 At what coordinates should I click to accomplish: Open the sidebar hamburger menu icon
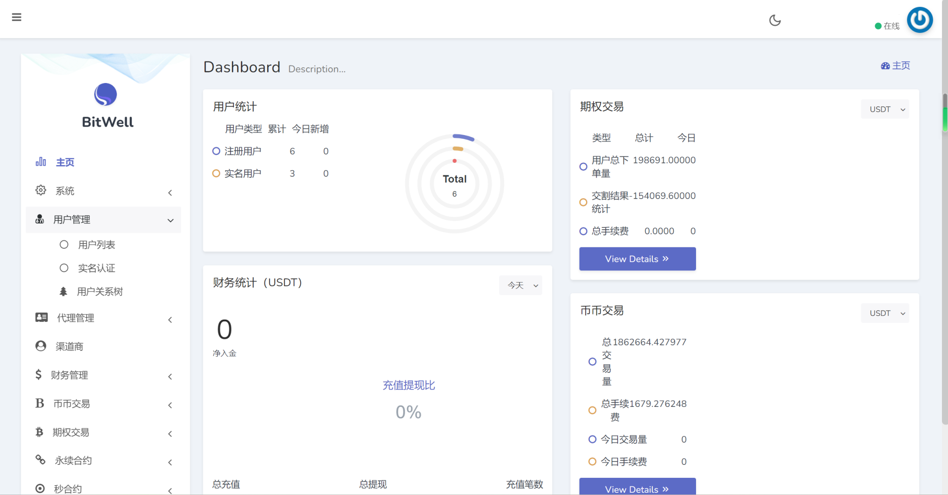coord(17,17)
